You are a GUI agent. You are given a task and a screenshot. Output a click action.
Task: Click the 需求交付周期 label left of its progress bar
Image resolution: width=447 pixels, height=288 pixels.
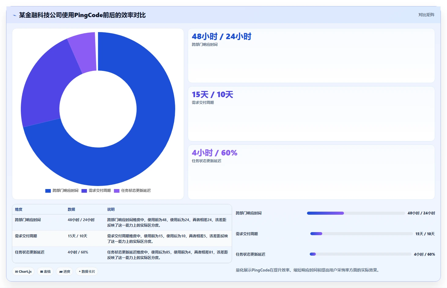click(247, 234)
